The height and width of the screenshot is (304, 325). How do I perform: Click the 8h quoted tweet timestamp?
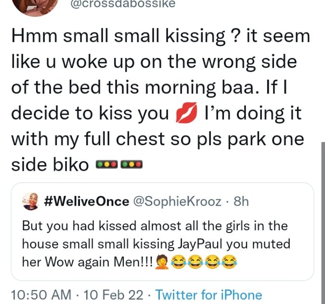241,202
